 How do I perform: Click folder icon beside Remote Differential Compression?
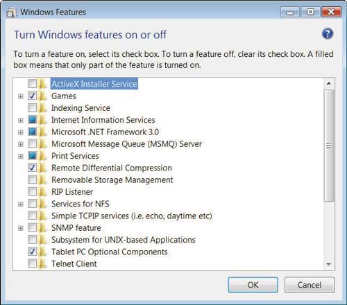[x=42, y=168]
